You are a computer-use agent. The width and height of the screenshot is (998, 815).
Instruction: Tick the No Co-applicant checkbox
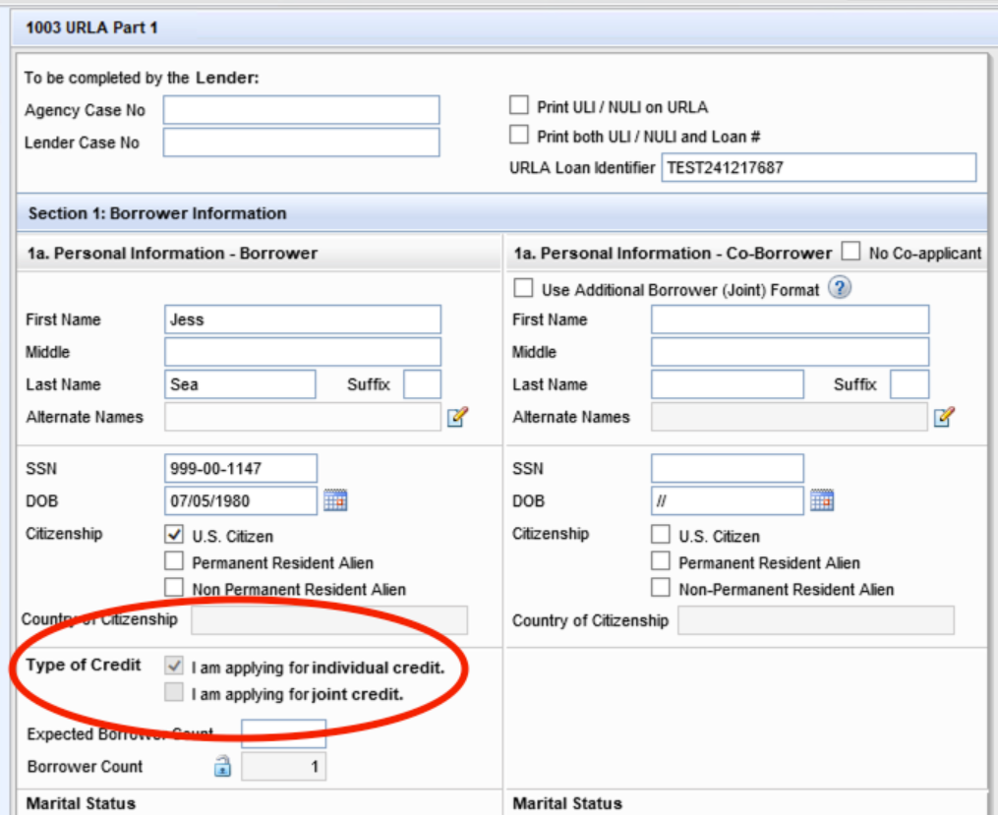point(851,253)
